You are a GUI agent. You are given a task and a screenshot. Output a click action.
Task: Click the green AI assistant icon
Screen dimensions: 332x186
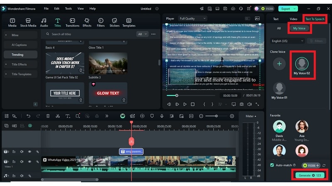122,116
